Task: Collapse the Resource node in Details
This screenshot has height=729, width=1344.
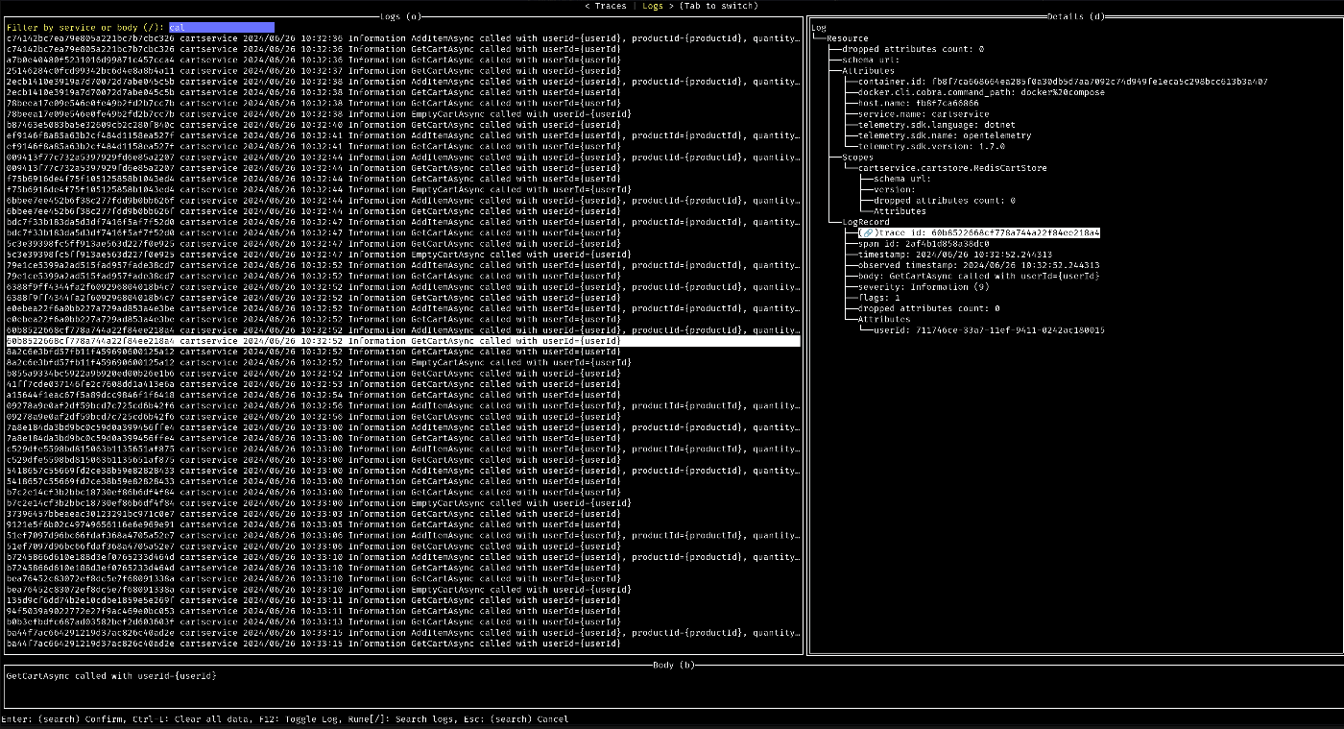Action: click(x=848, y=38)
